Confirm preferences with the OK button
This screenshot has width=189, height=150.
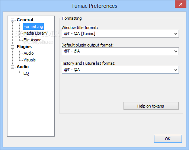tap(168, 139)
